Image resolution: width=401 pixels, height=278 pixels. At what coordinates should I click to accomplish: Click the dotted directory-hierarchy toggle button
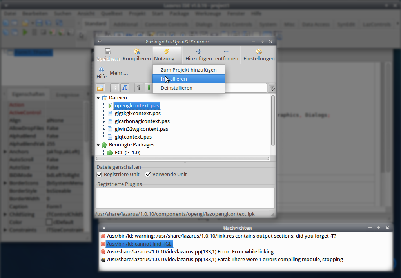pyautogui.click(x=114, y=88)
